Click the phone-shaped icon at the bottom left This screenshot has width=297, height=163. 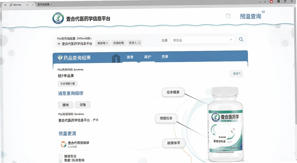[x=61, y=158]
